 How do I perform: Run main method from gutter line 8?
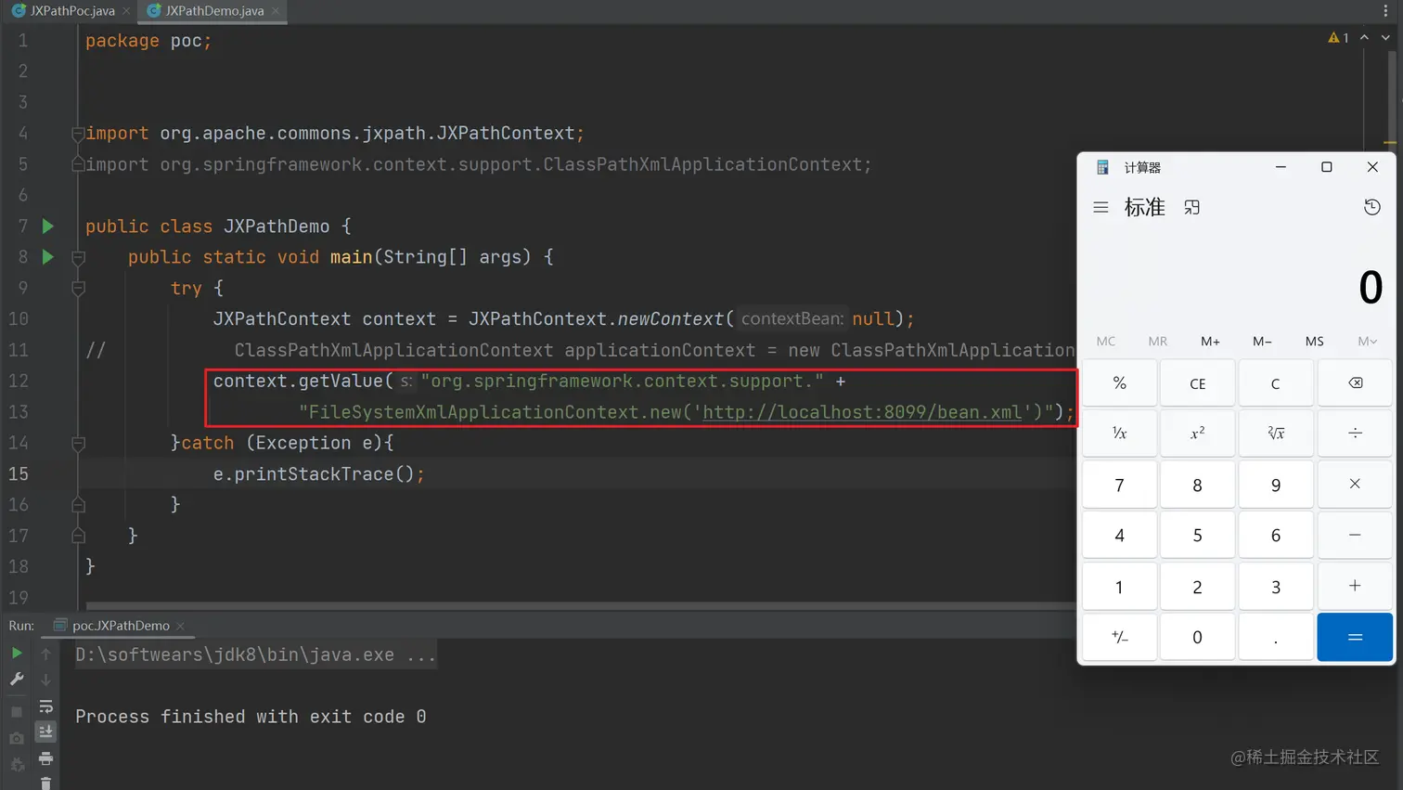(48, 257)
